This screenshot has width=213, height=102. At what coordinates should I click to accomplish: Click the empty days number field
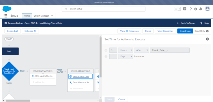point(113,56)
